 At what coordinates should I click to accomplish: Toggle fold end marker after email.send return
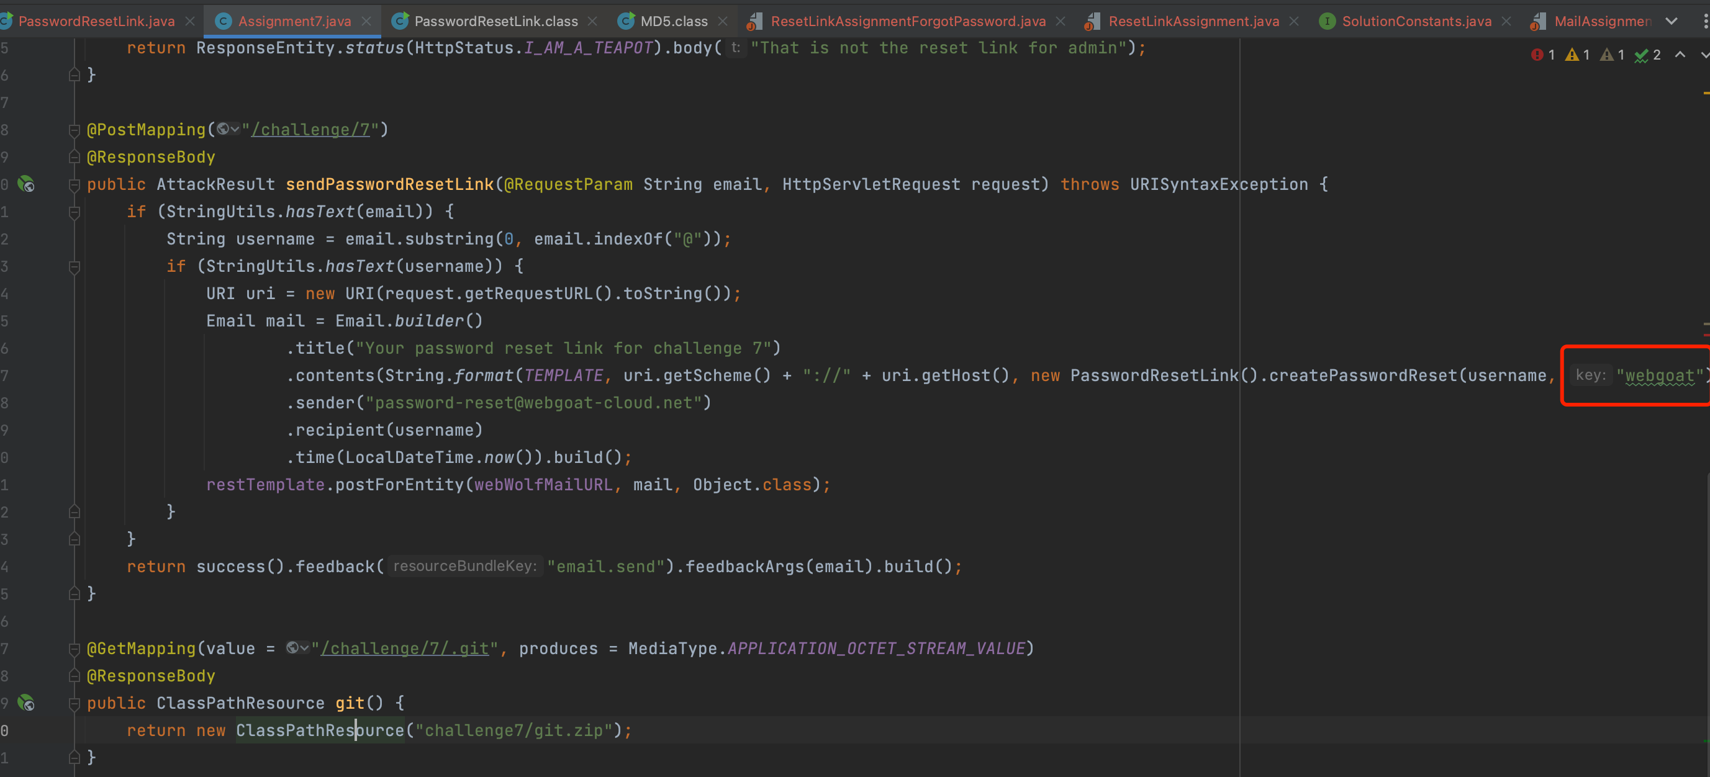pos(75,593)
